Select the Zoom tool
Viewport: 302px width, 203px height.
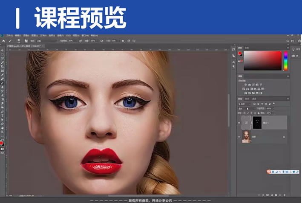(x=2, y=132)
